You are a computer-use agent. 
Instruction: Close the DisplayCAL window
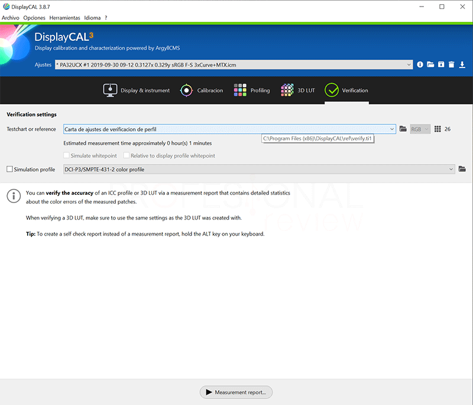(462, 7)
